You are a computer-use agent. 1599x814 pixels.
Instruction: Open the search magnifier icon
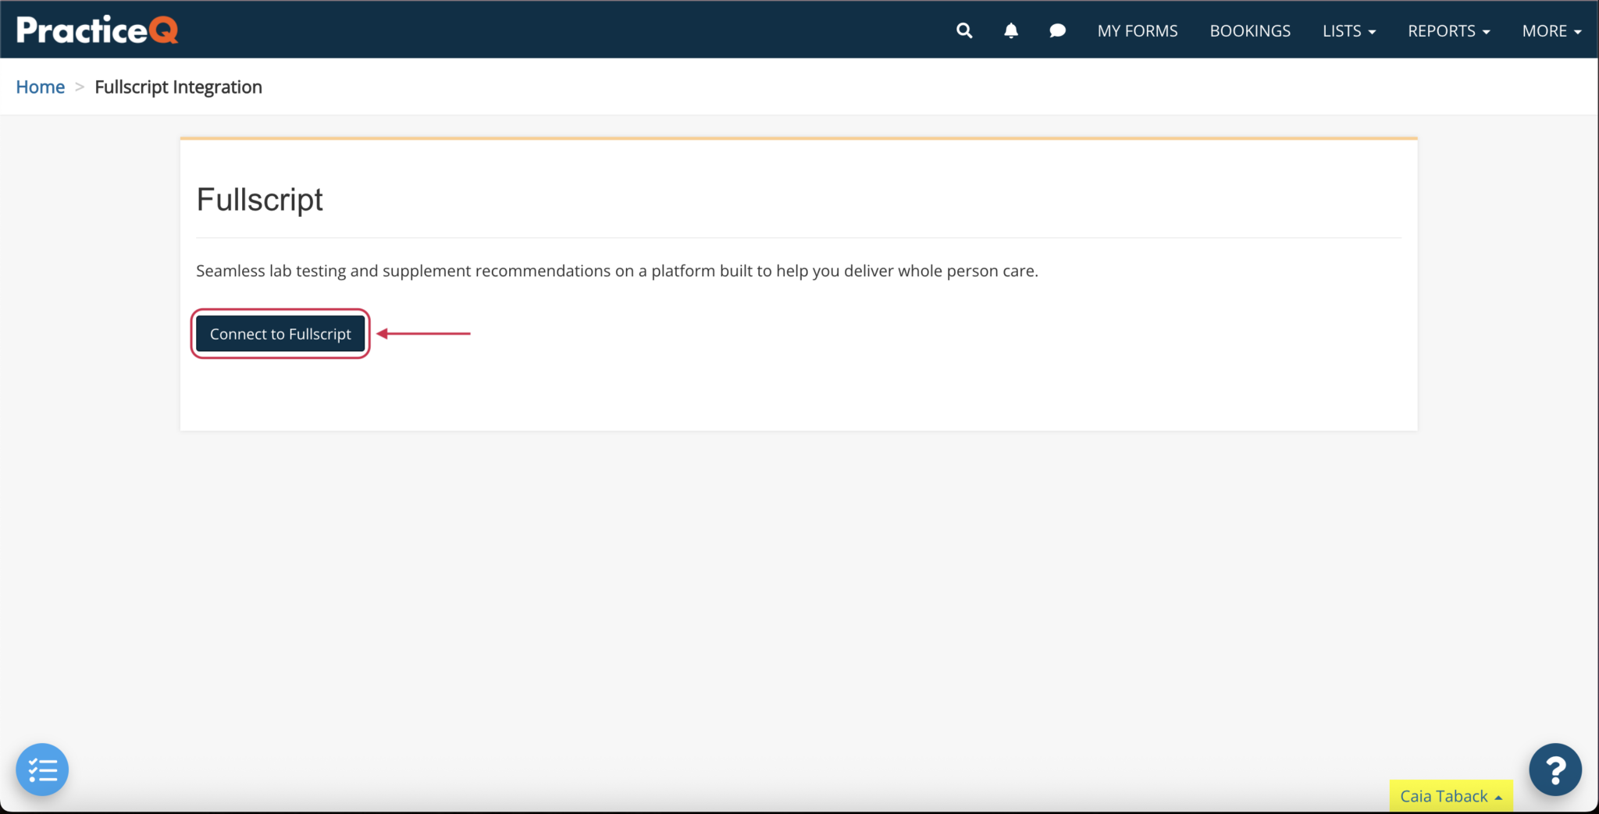963,30
